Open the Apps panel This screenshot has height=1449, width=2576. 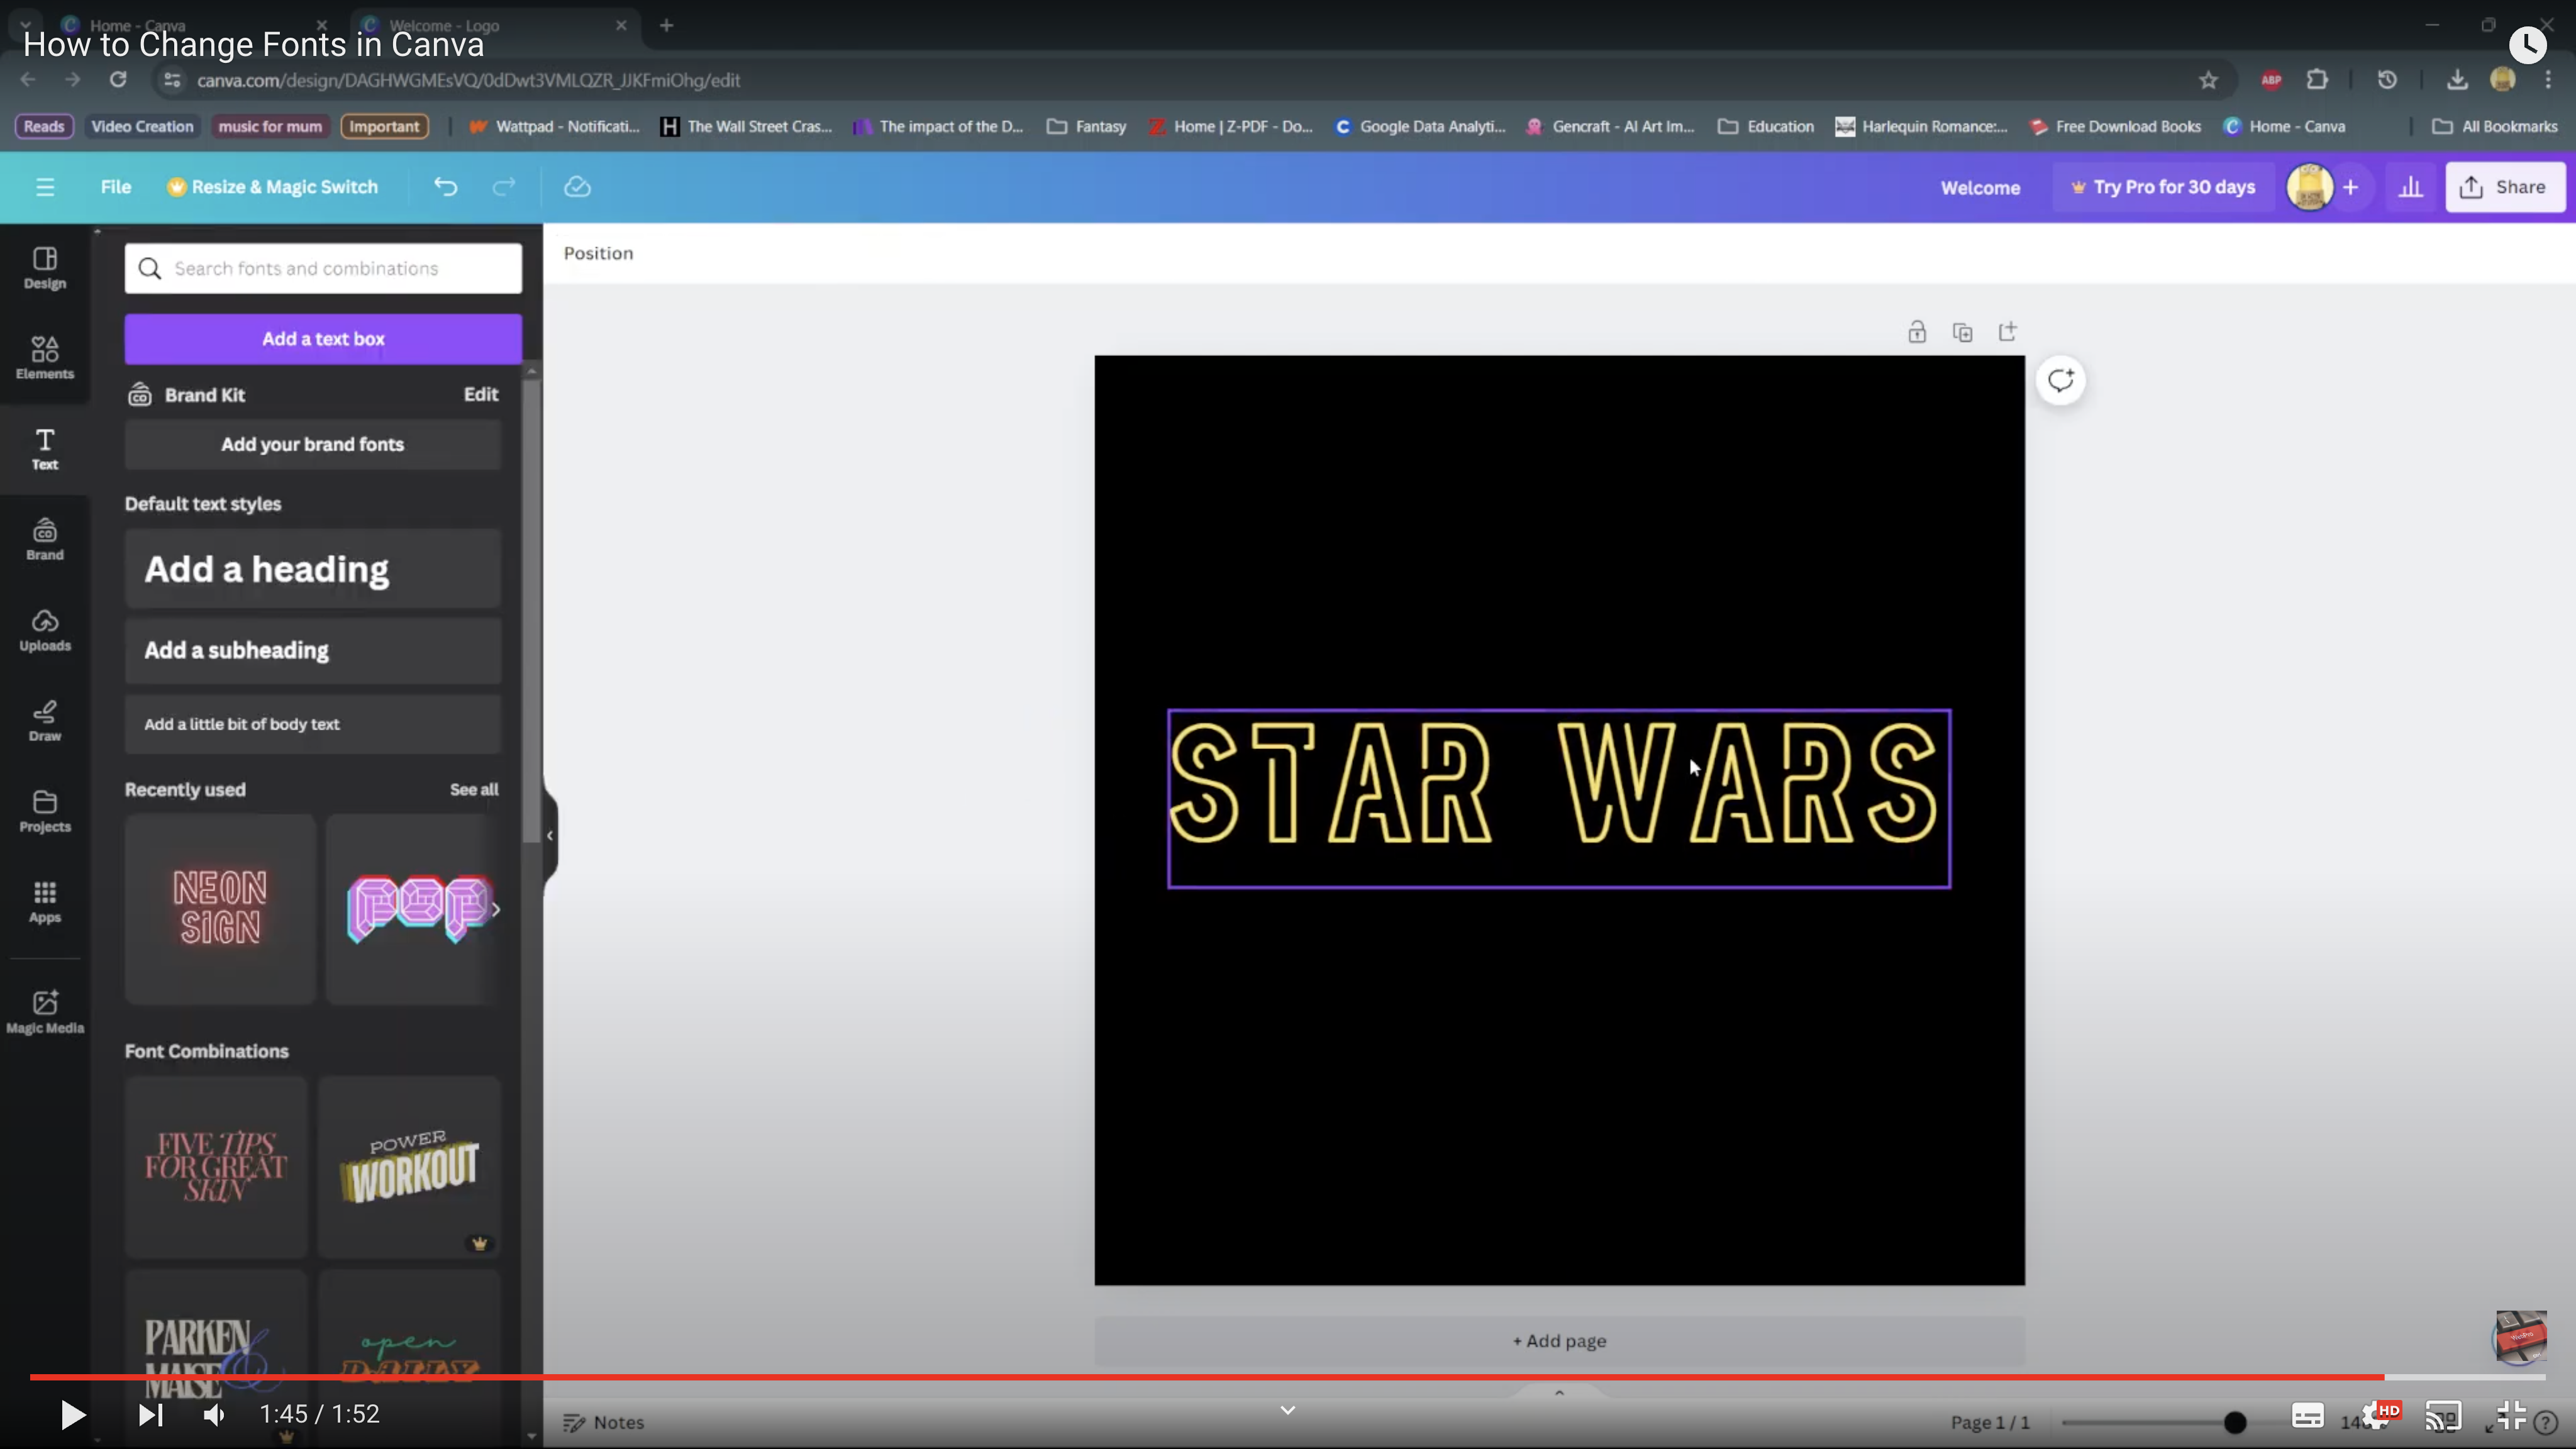(x=45, y=902)
